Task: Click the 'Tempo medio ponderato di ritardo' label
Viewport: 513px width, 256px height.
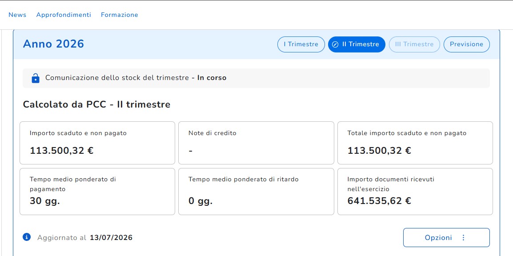Action: coord(244,179)
